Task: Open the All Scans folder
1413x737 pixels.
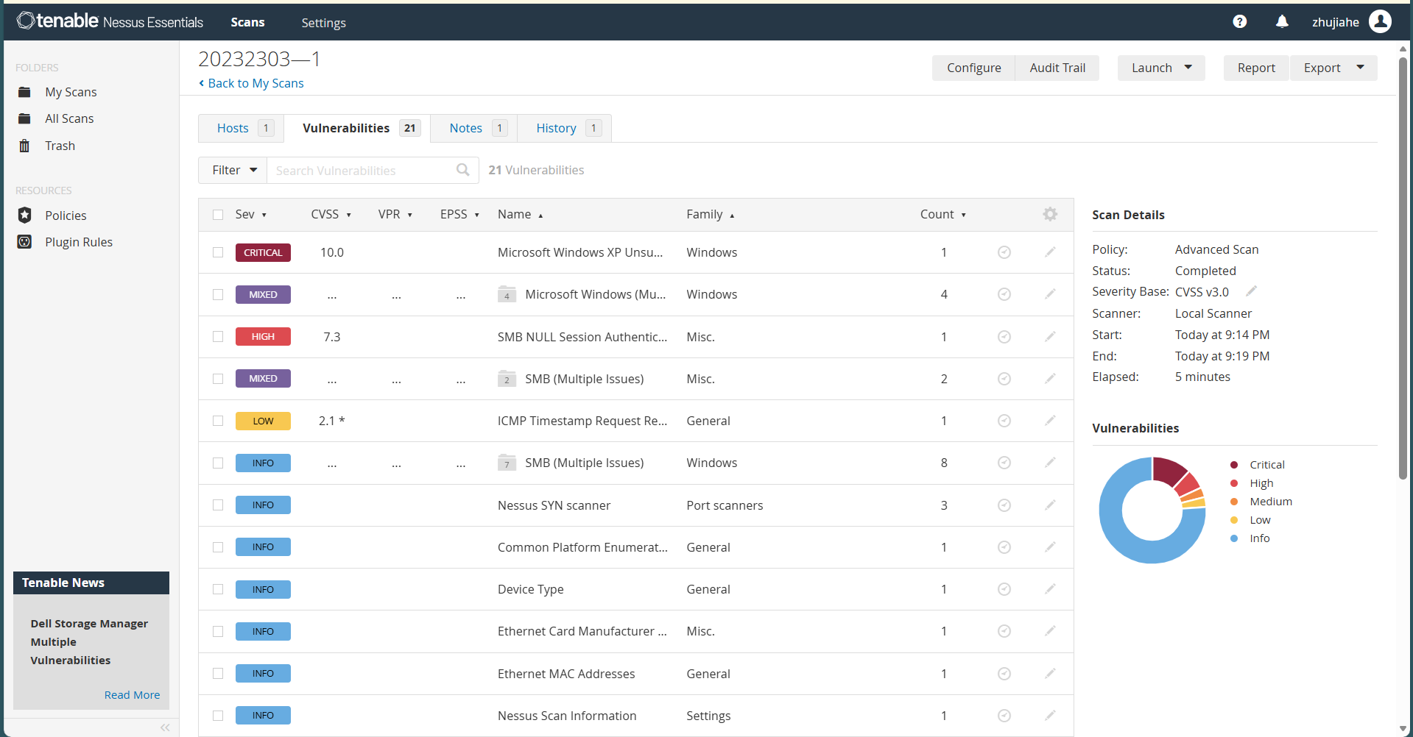Action: pos(69,118)
